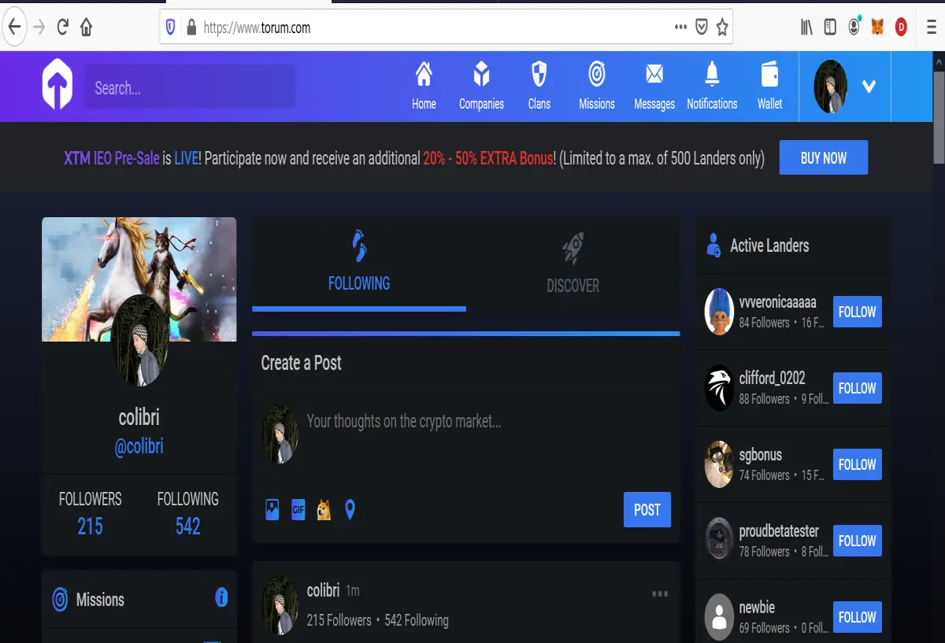
Task: Add a GIF using the GIF icon
Action: (298, 509)
